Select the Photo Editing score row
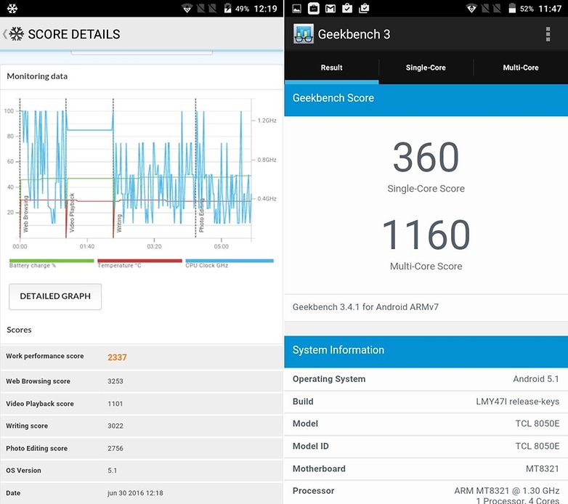Viewport: 568px width, 504px height. click(142, 448)
